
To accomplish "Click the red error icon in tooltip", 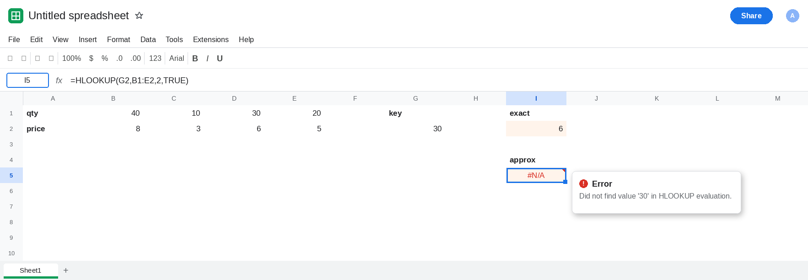I will (x=583, y=183).
